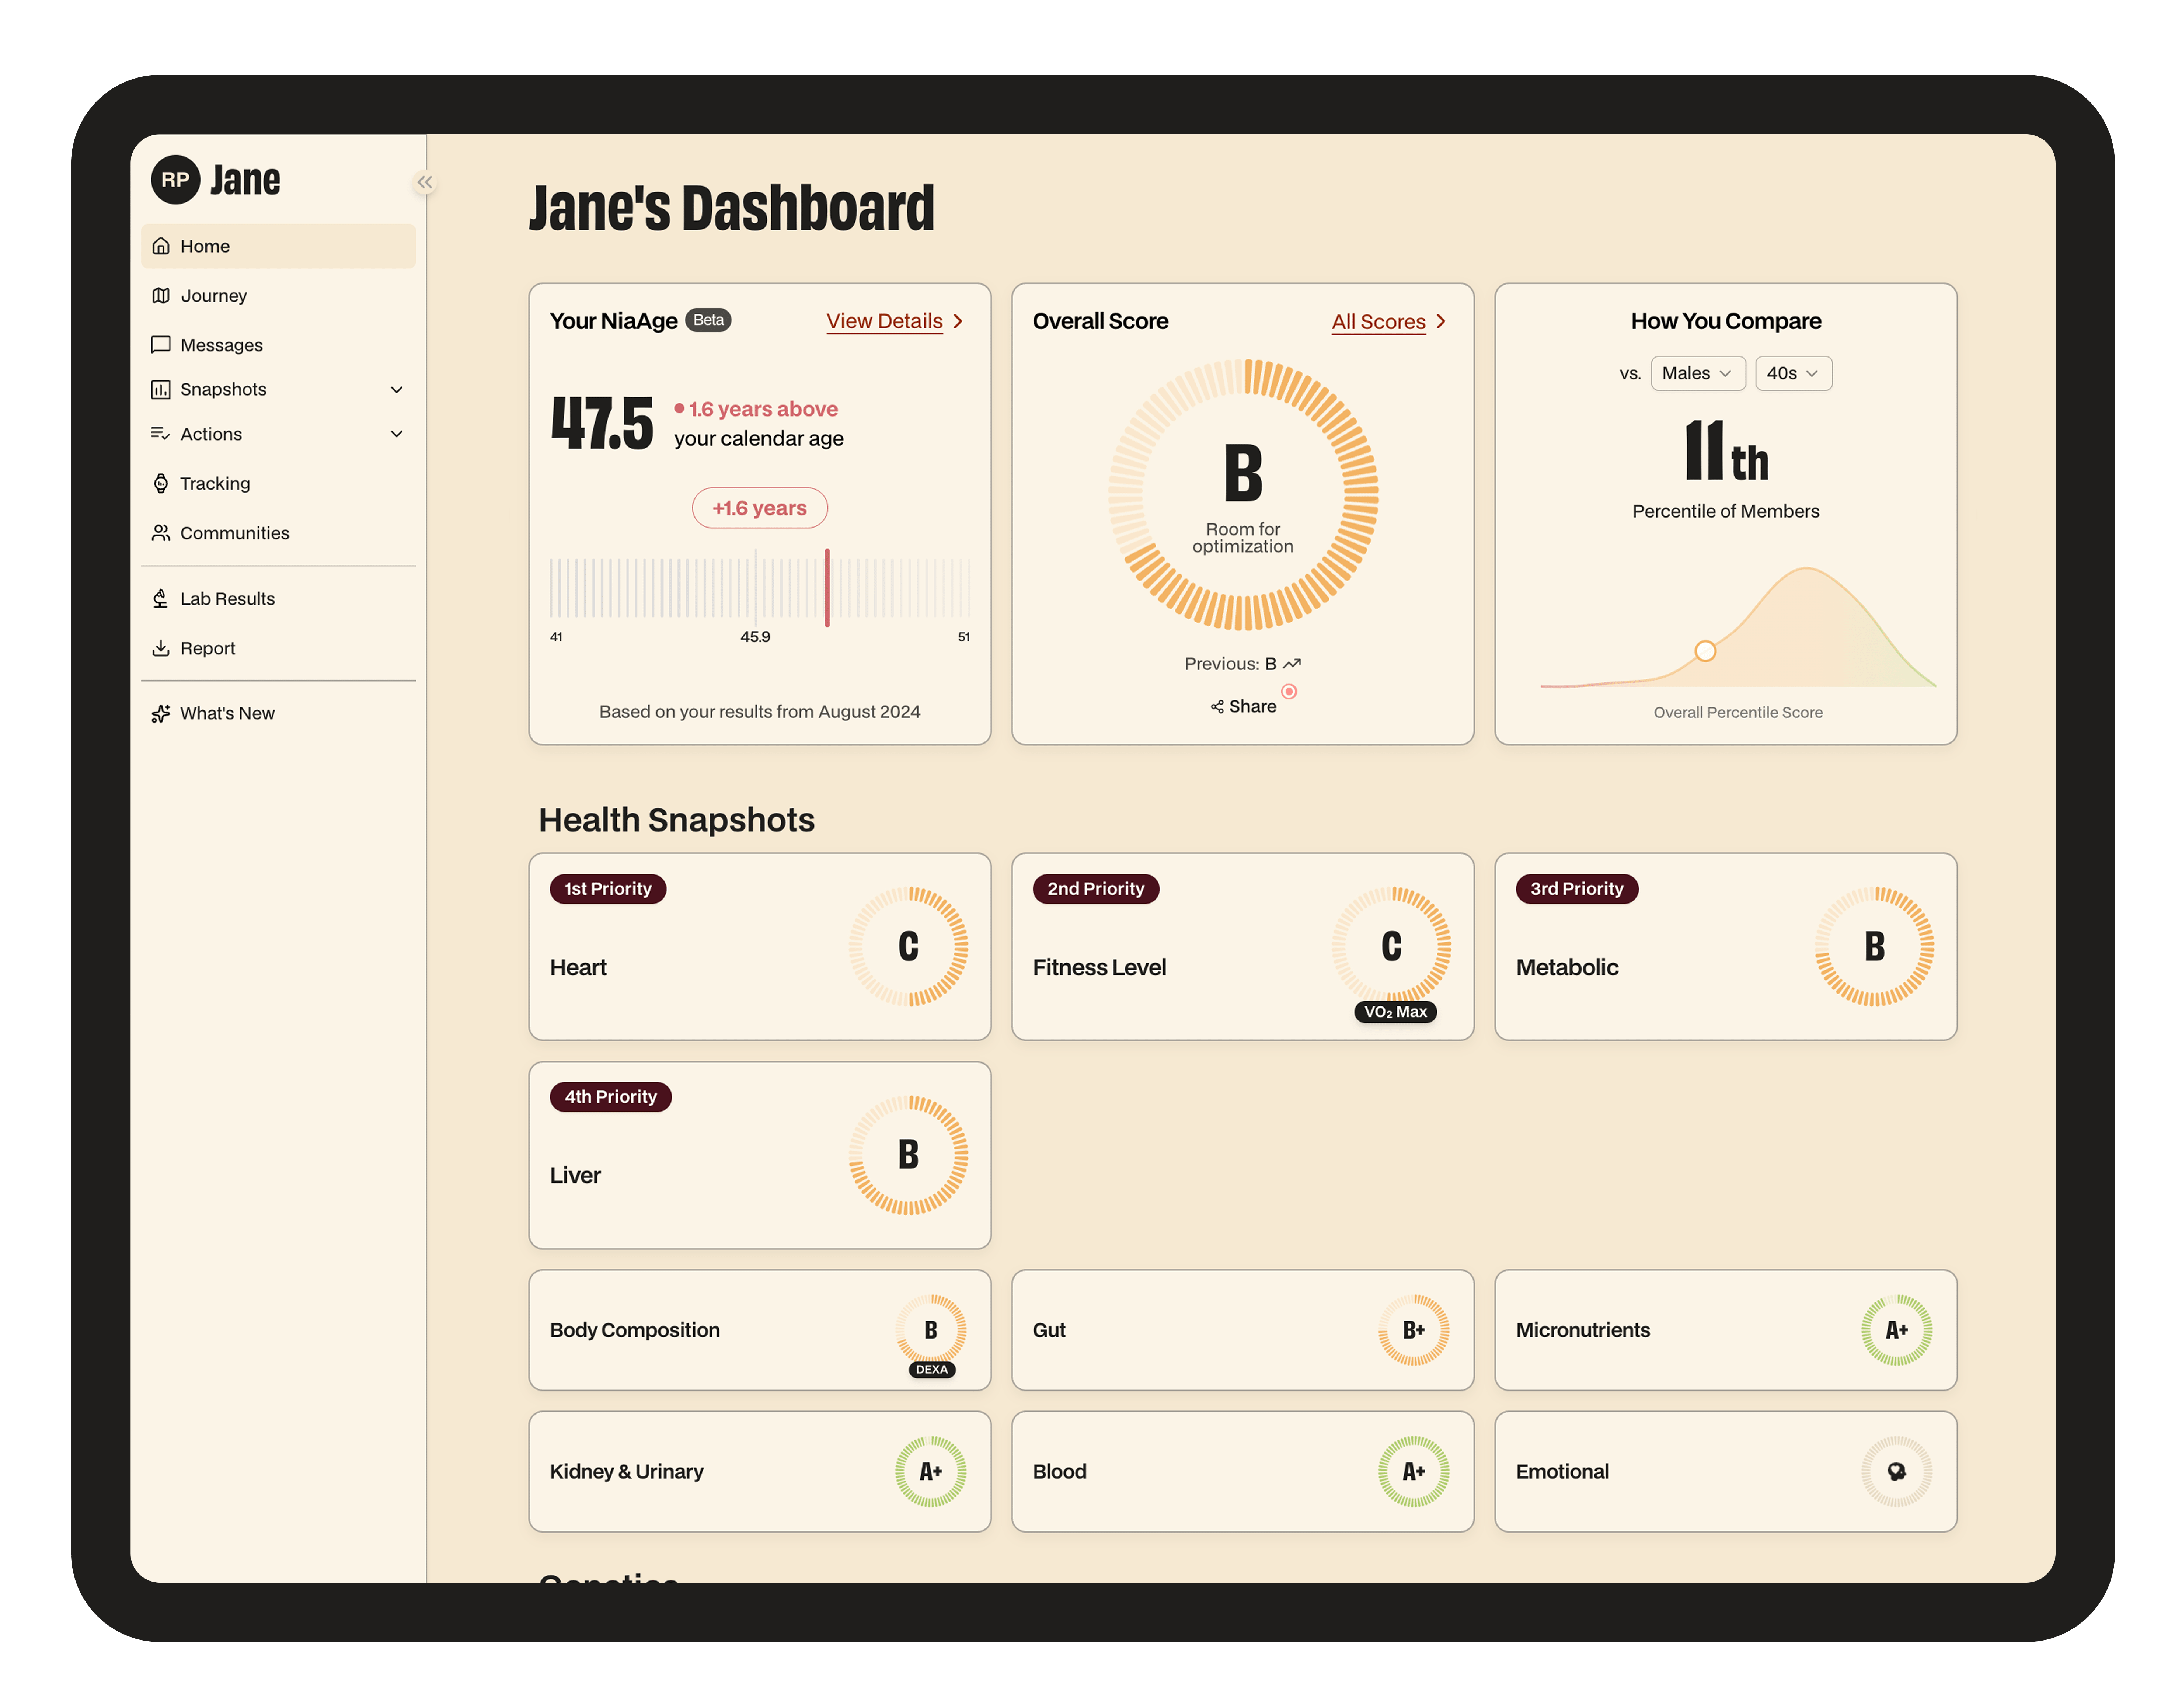
Task: Click the Journey map icon
Action: pos(161,296)
